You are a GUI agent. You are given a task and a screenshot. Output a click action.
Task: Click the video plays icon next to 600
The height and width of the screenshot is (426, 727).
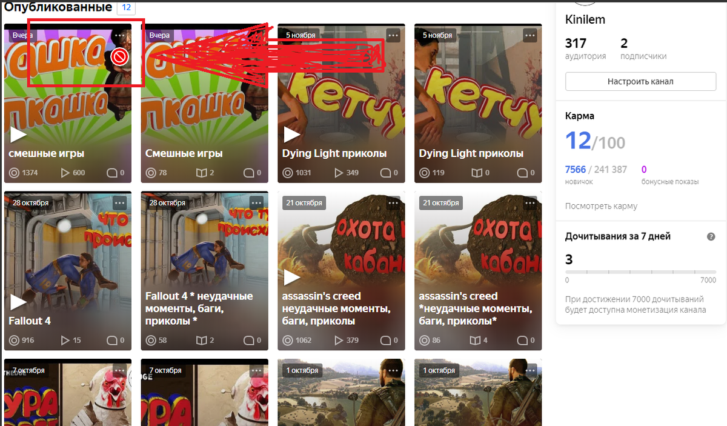click(65, 173)
